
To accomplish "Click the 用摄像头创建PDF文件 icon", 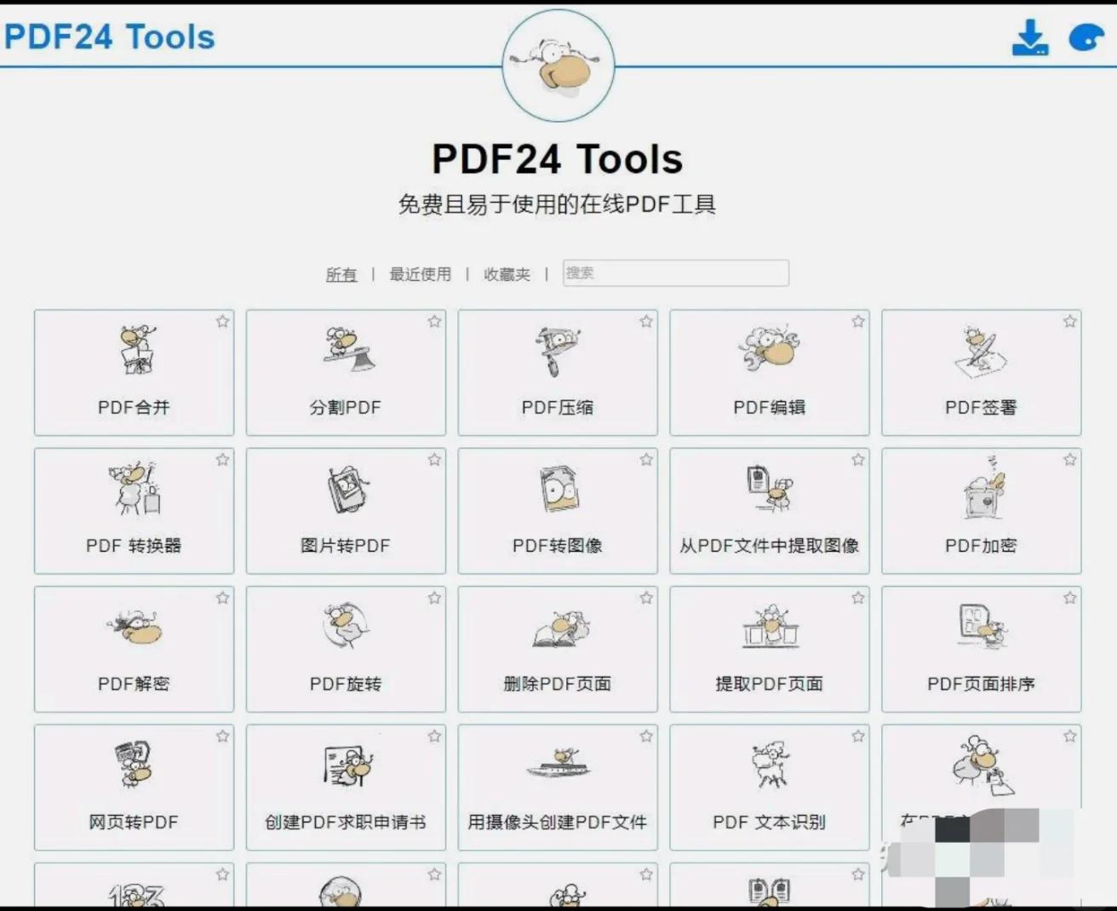I will 559,764.
